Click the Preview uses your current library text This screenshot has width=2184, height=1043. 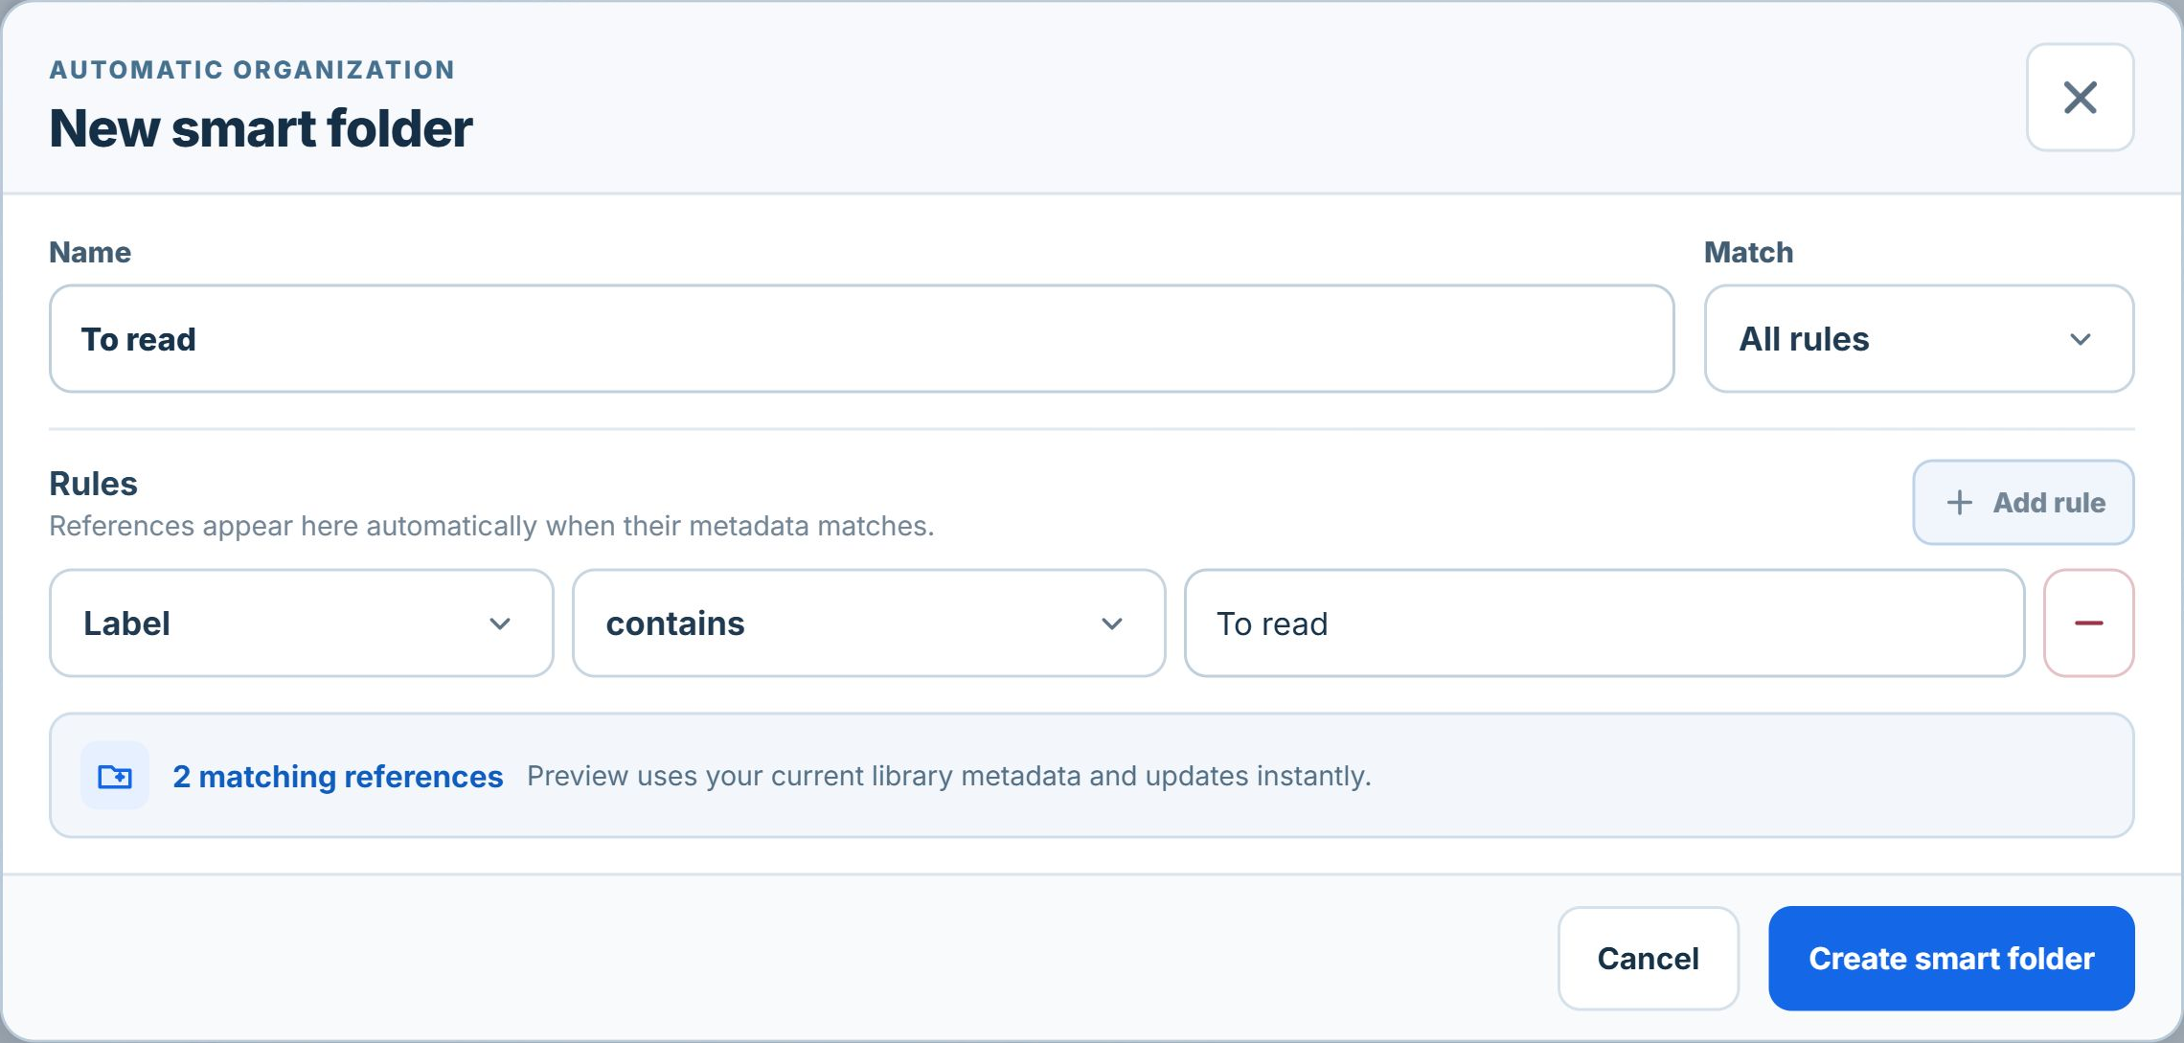(949, 776)
